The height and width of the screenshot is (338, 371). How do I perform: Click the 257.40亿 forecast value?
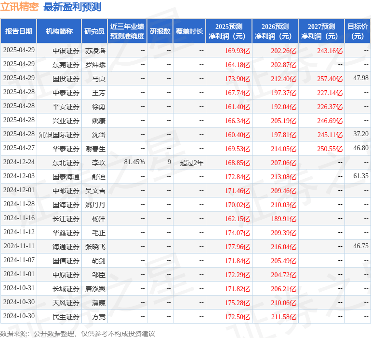coord(330,79)
